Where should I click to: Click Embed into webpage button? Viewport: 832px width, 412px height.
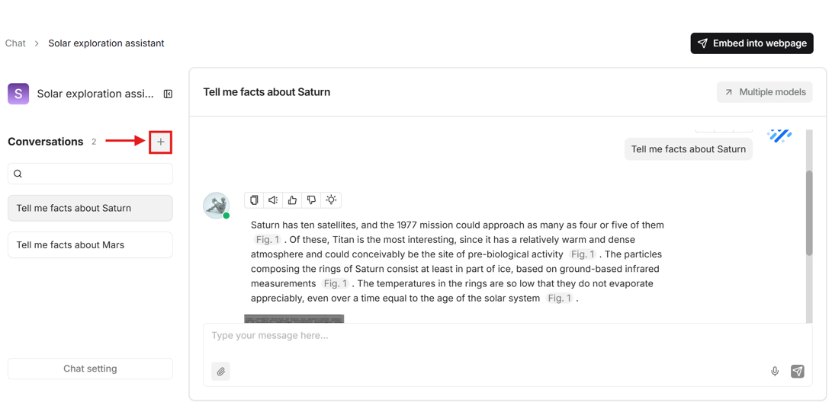pos(752,43)
